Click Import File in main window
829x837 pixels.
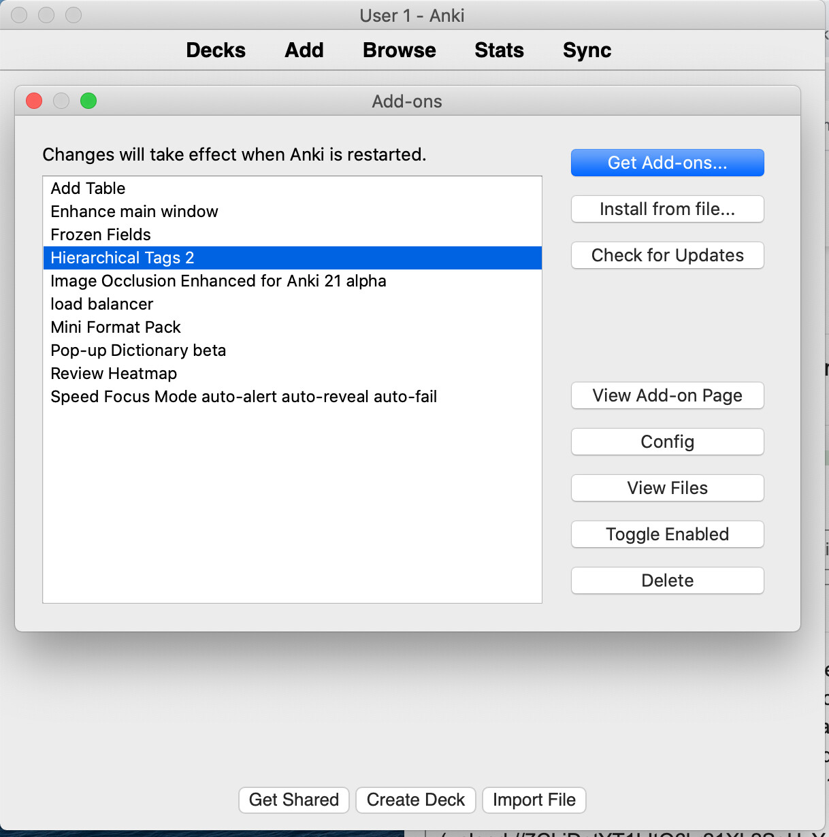(534, 800)
